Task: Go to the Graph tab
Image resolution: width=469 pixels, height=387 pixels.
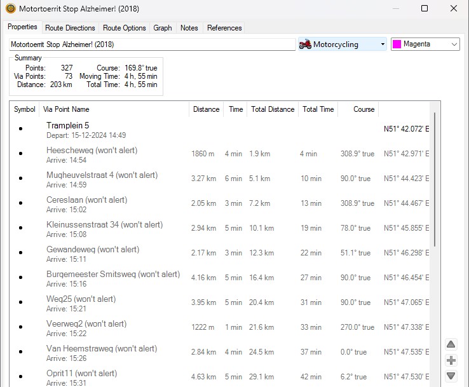Action: (x=163, y=28)
